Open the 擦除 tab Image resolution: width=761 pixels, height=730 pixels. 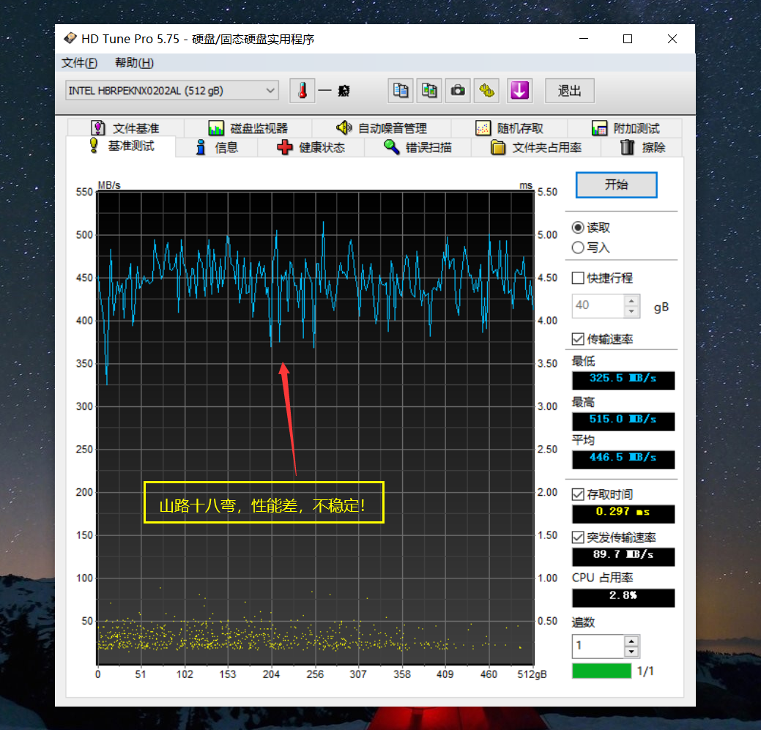click(x=642, y=147)
